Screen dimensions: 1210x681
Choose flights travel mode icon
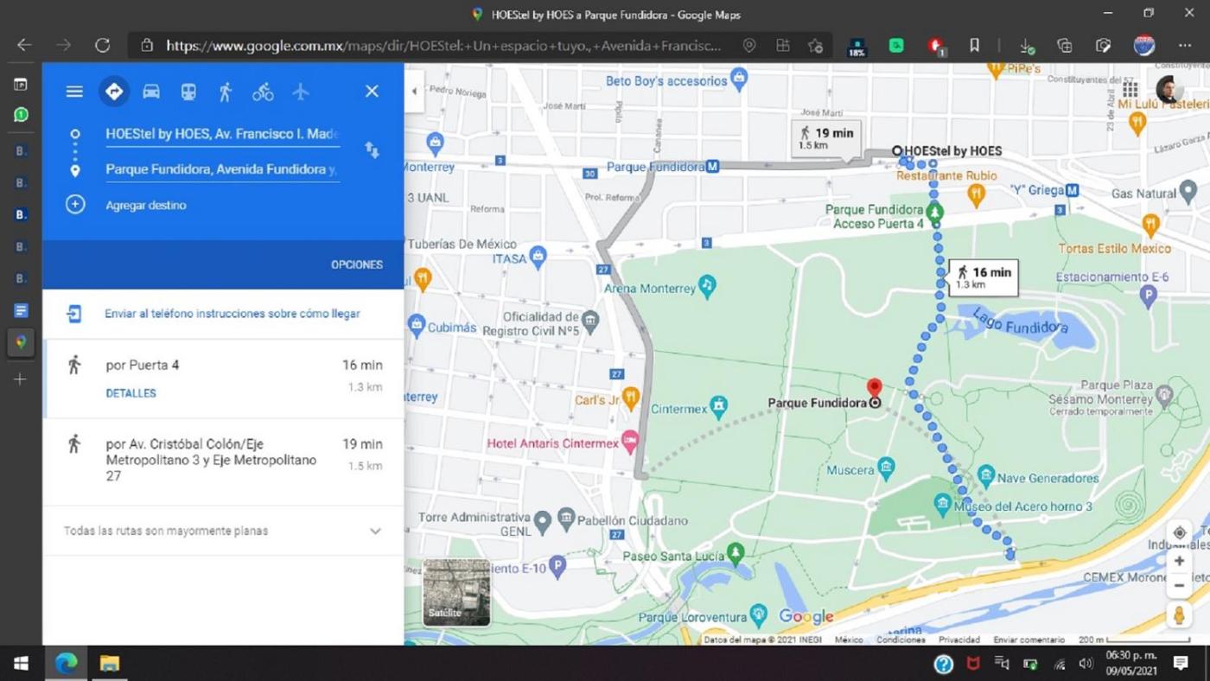[300, 92]
